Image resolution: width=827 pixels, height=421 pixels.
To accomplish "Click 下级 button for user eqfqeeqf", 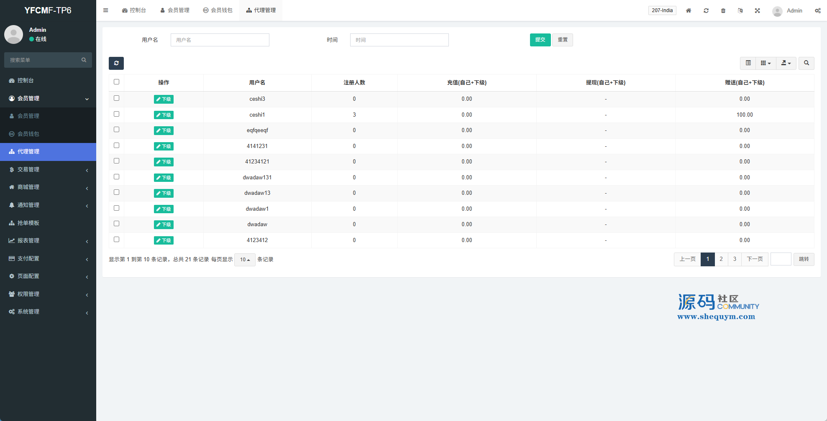I will click(x=164, y=130).
